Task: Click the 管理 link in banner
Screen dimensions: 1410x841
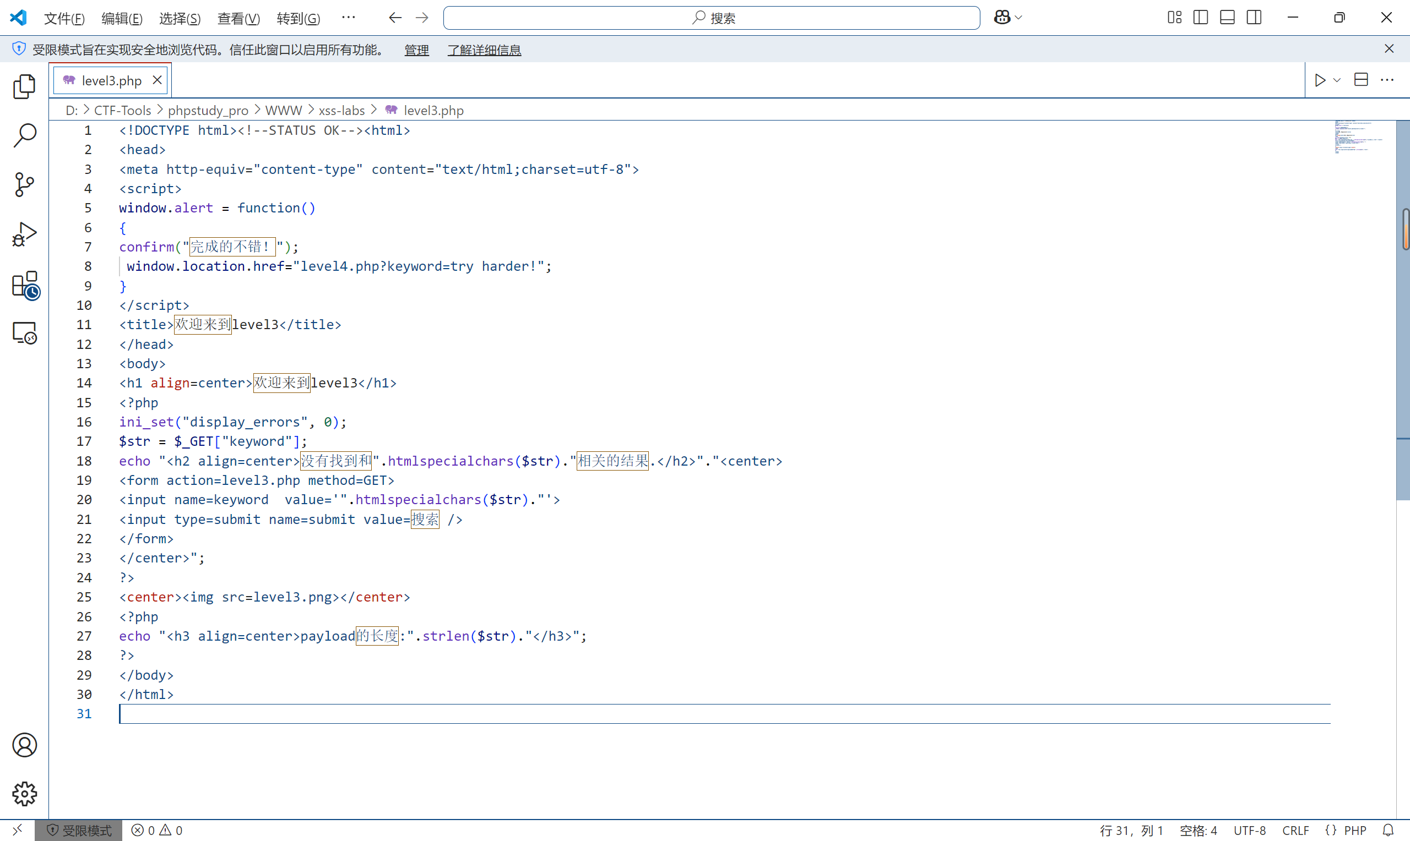Action: pyautogui.click(x=416, y=50)
